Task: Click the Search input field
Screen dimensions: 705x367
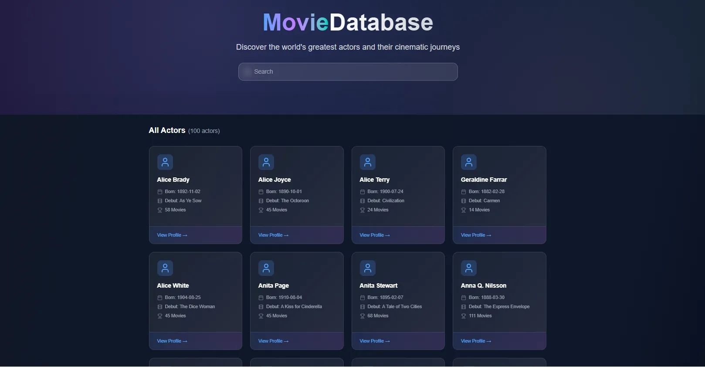Action: coord(348,71)
